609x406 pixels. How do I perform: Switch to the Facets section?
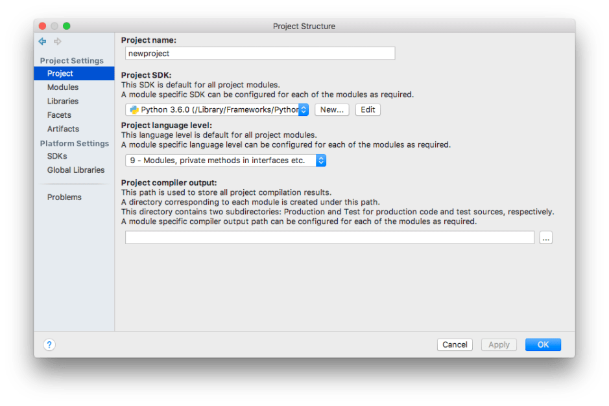point(59,115)
